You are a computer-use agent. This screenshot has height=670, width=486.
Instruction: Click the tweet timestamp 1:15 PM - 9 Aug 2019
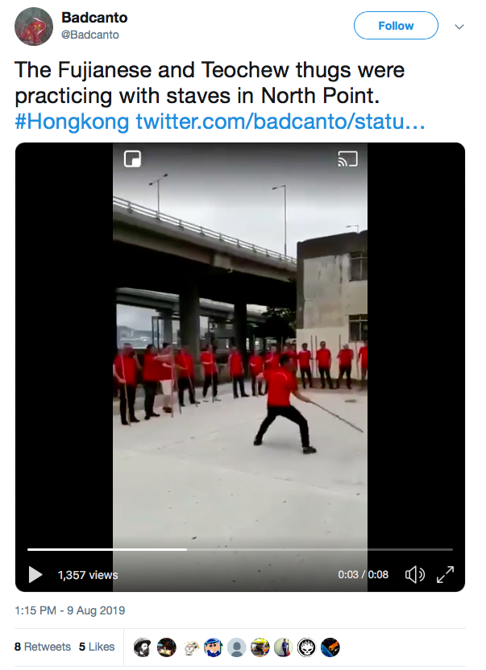[70, 610]
